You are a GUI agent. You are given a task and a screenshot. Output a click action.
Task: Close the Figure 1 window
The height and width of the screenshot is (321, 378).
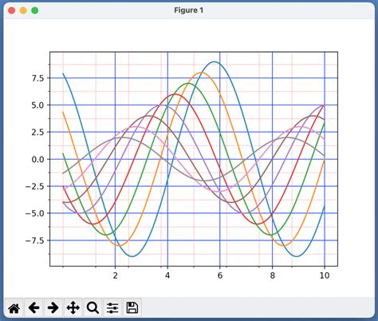[12, 10]
